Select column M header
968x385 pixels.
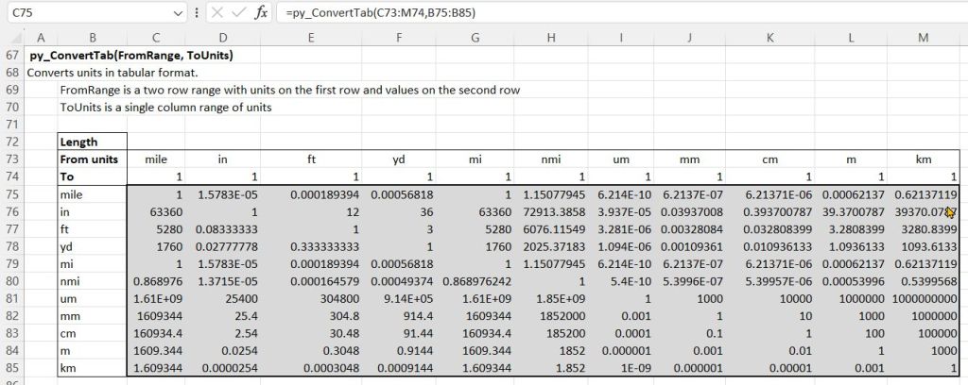pyautogui.click(x=923, y=38)
